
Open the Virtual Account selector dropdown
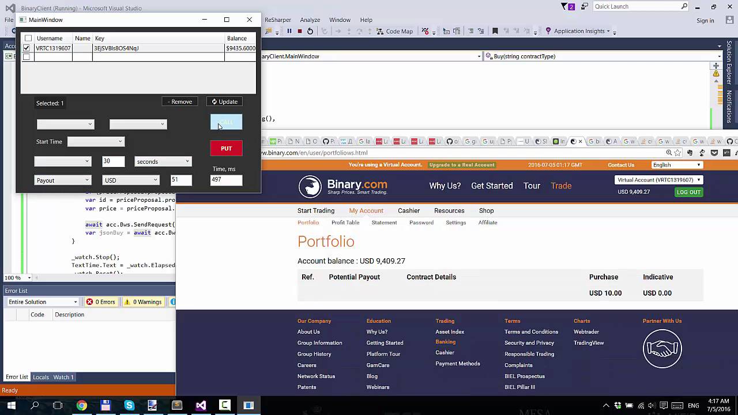point(658,180)
